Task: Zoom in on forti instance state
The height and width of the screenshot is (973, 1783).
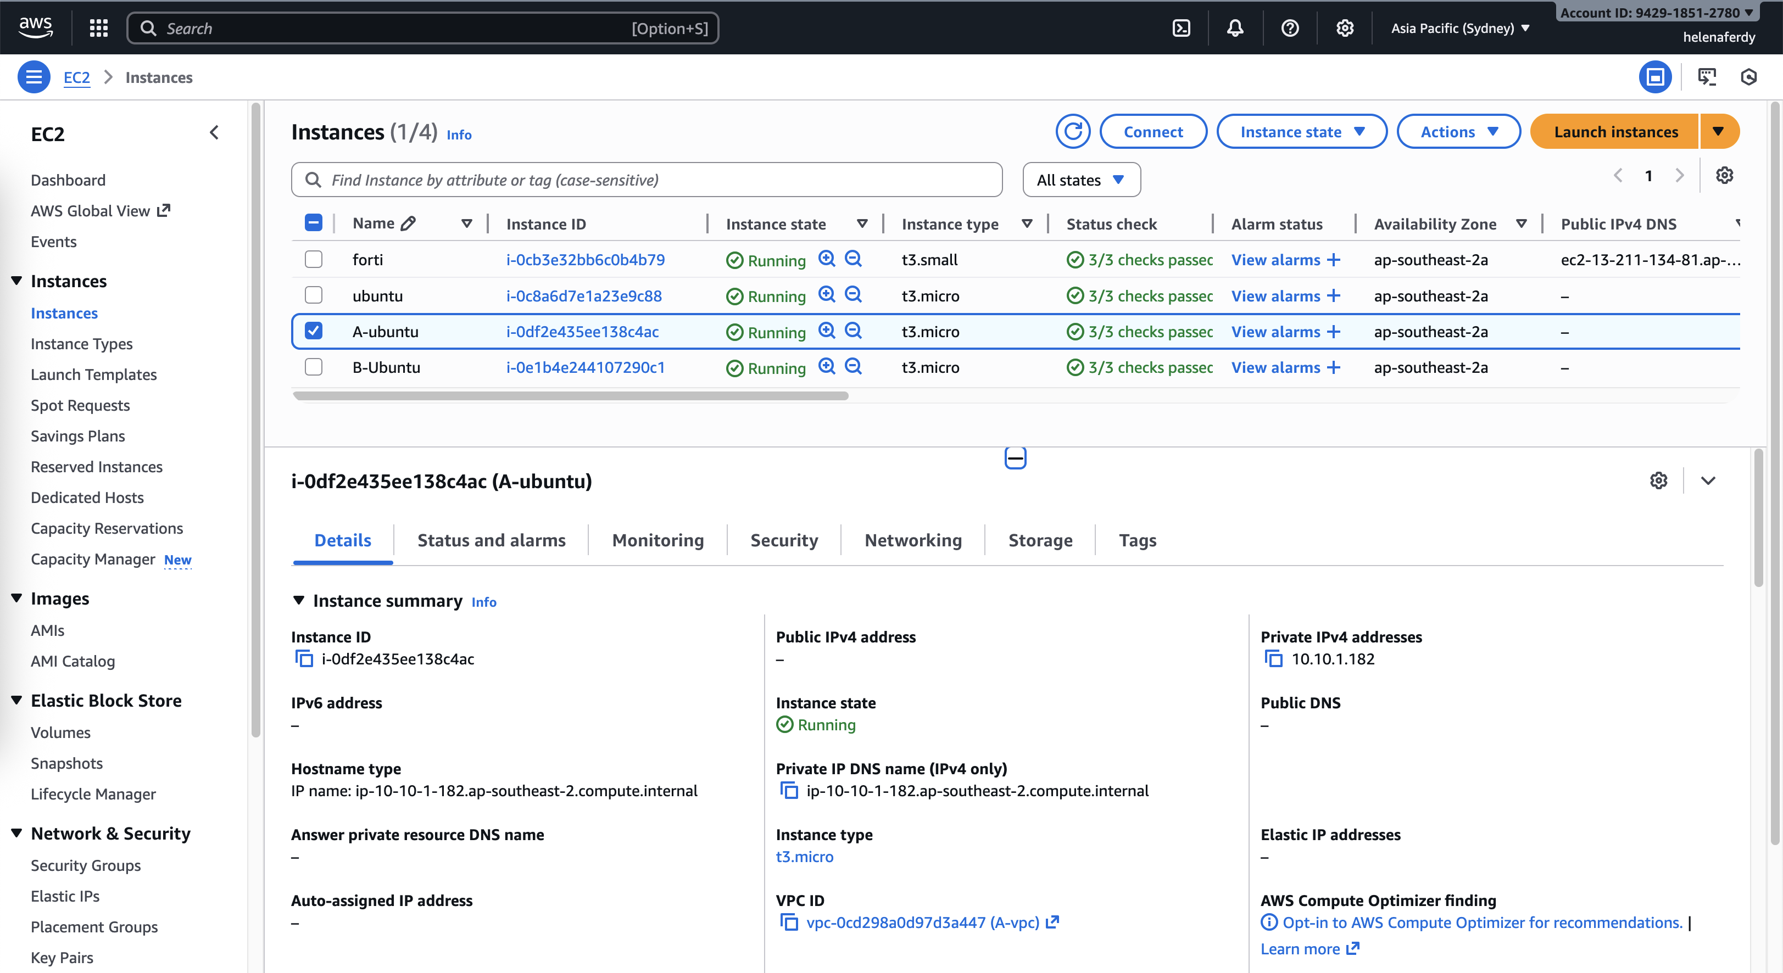Action: 827,259
